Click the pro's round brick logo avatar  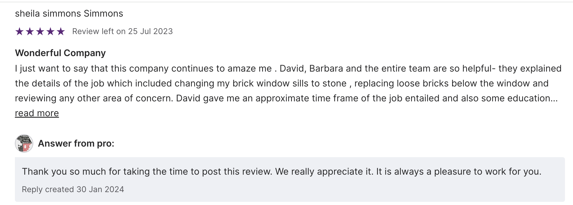point(24,143)
